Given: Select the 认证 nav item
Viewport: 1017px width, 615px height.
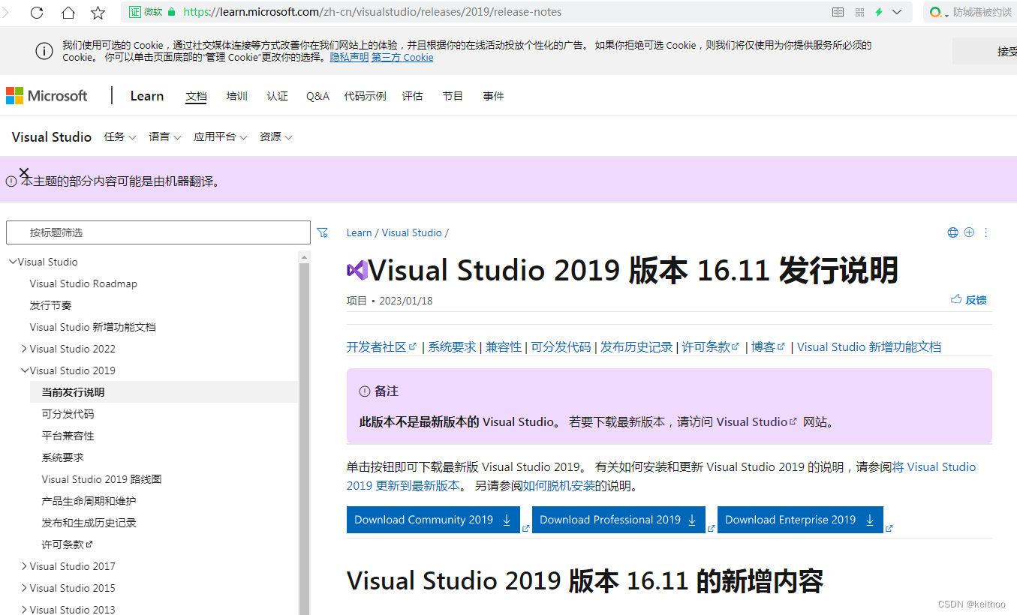Looking at the screenshot, I should [277, 96].
